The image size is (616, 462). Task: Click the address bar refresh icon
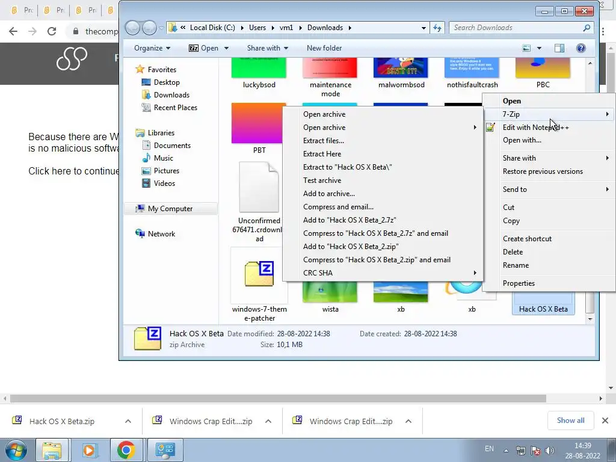click(x=437, y=28)
